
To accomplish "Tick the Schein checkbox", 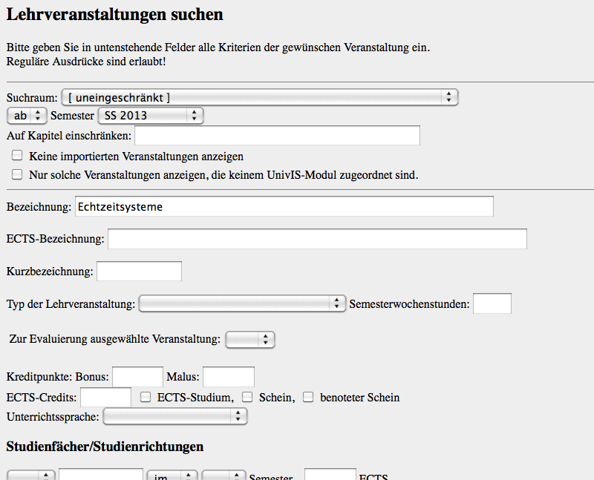I will click(247, 397).
